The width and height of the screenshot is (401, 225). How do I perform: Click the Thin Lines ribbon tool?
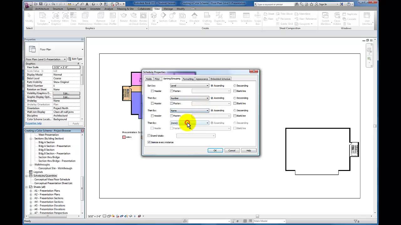tap(73, 19)
